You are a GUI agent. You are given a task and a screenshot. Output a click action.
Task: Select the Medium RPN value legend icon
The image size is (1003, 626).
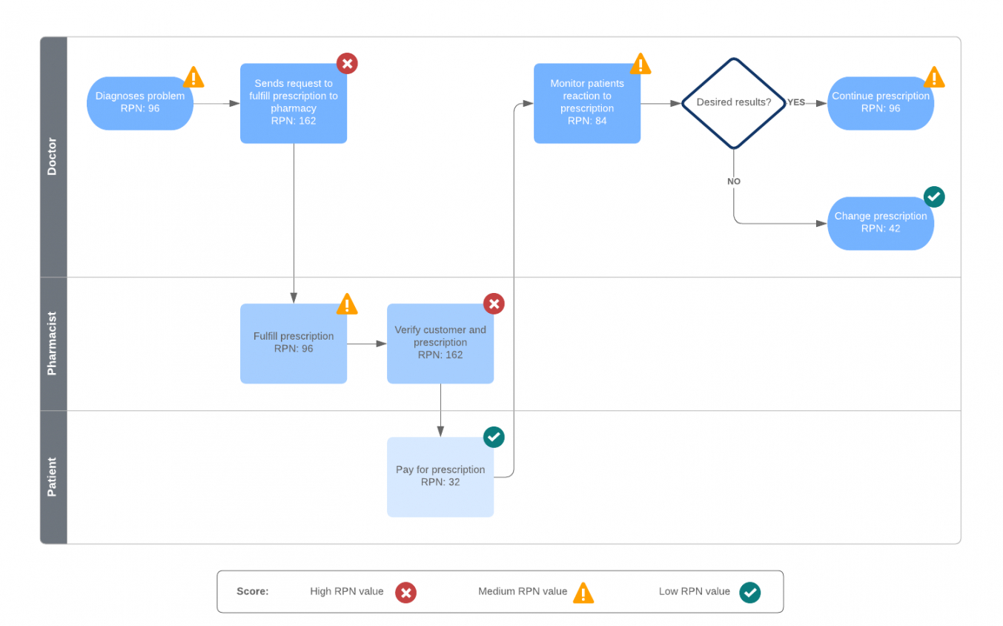(x=583, y=592)
